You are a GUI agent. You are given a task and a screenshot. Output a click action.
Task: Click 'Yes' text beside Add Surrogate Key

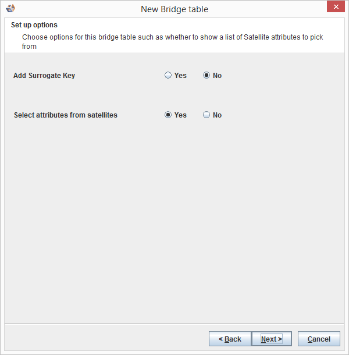pos(180,76)
